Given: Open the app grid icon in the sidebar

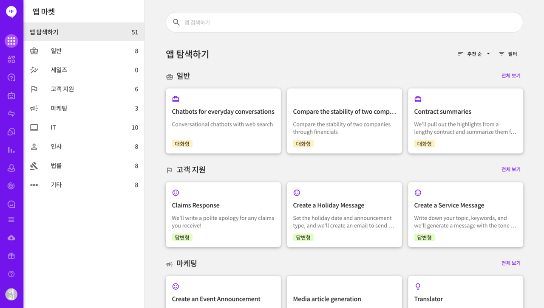Looking at the screenshot, I should 11,41.
